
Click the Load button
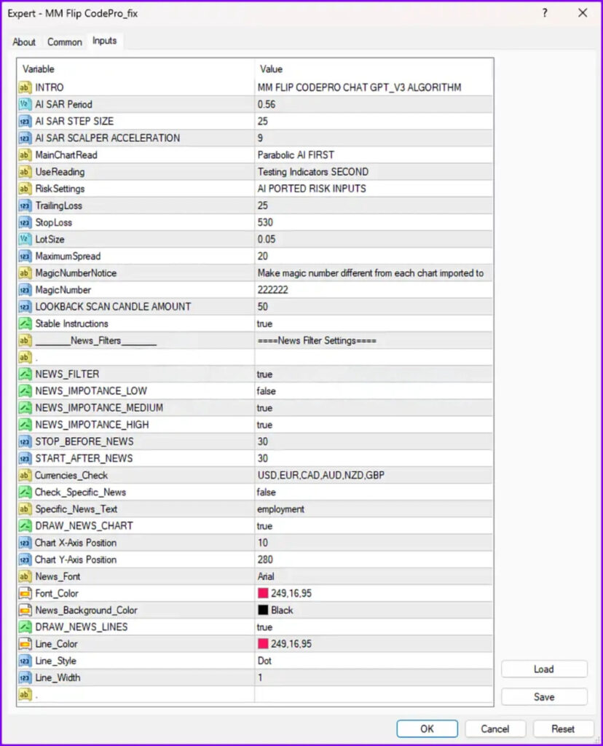(x=543, y=670)
